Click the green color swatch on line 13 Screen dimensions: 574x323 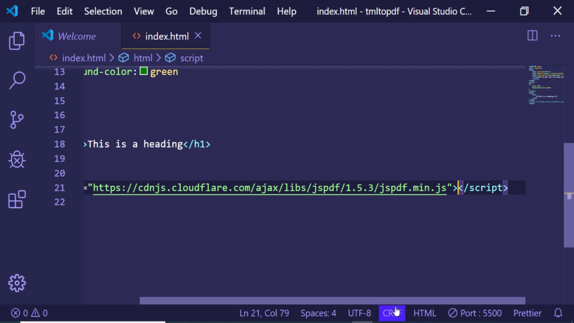[x=143, y=71]
